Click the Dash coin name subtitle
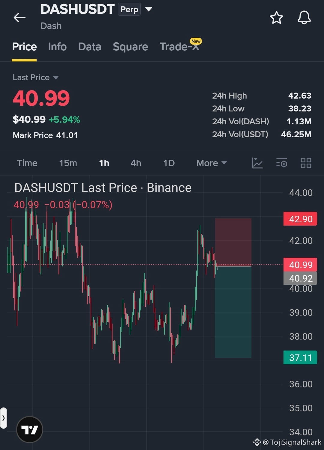The width and height of the screenshot is (324, 450). point(51,26)
